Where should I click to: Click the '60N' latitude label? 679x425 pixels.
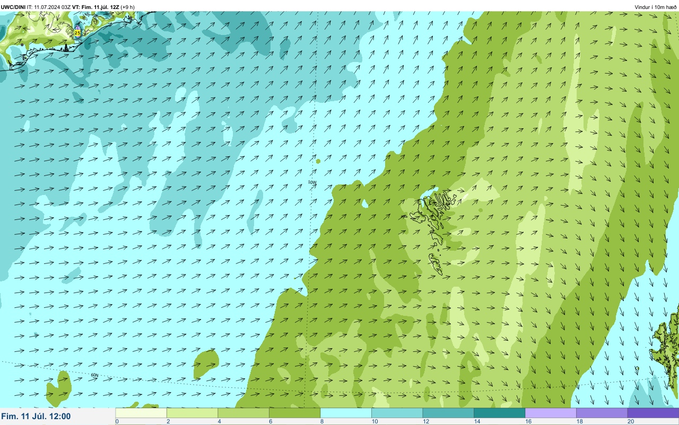pos(94,375)
